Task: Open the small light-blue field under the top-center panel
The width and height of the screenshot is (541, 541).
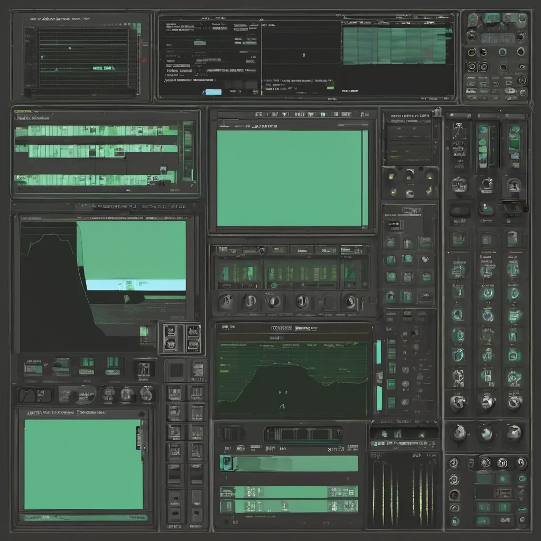Action: click(213, 92)
